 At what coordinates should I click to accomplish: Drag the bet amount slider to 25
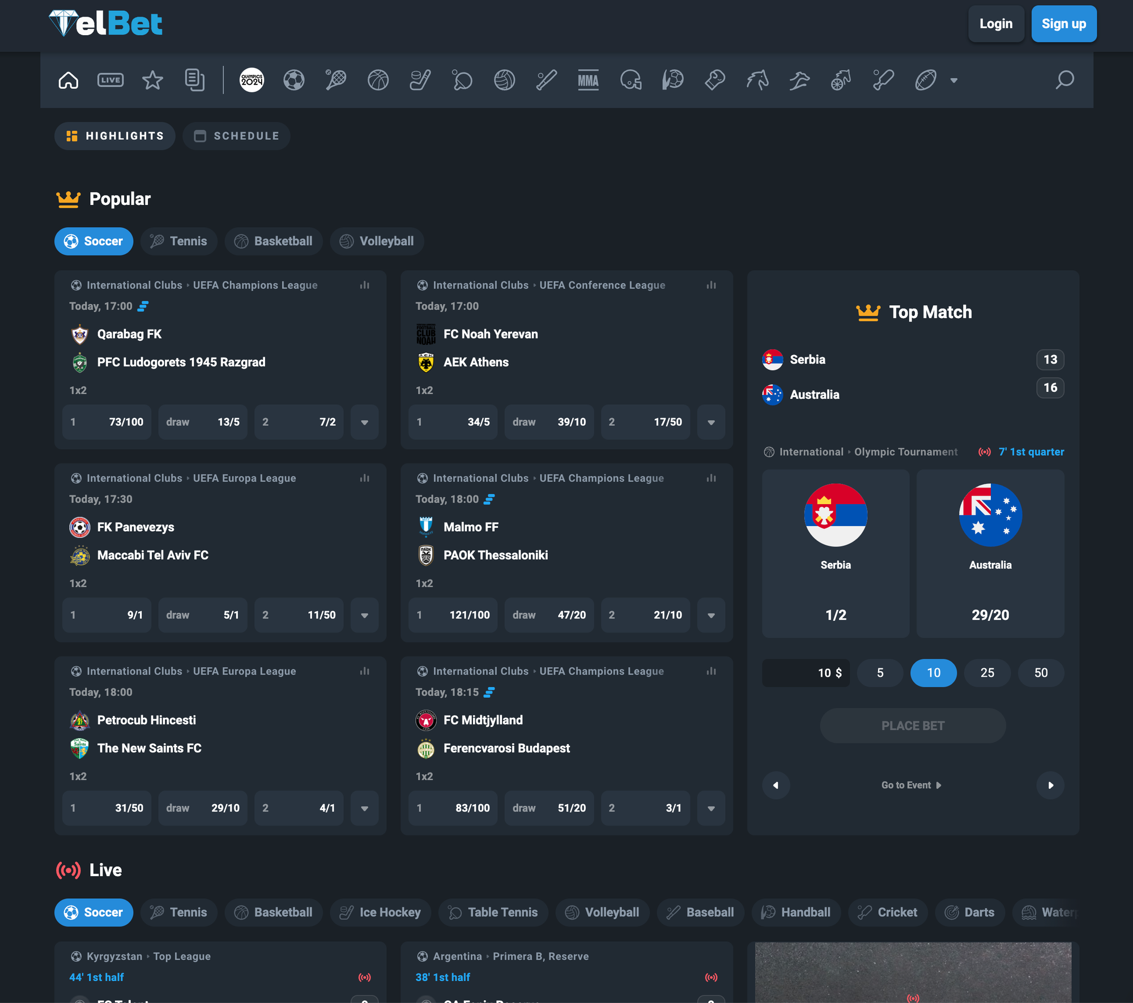pyautogui.click(x=987, y=672)
